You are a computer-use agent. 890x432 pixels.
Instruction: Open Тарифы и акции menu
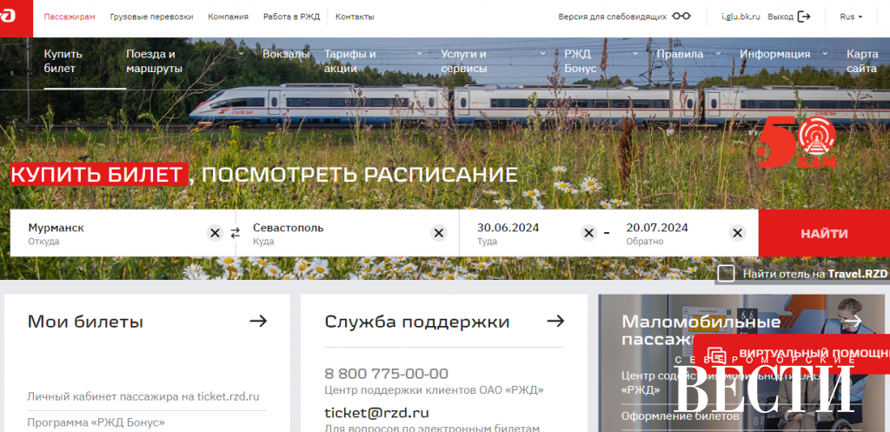click(x=349, y=62)
